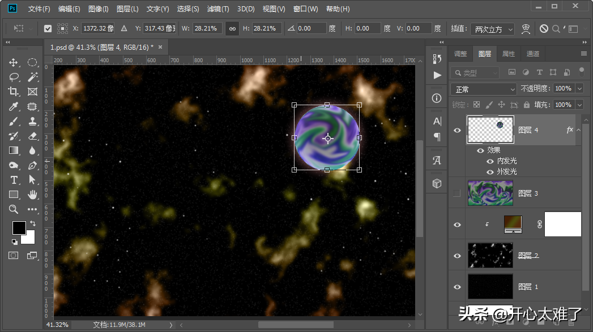Hide the 外发光 outer glow effect

click(x=490, y=171)
